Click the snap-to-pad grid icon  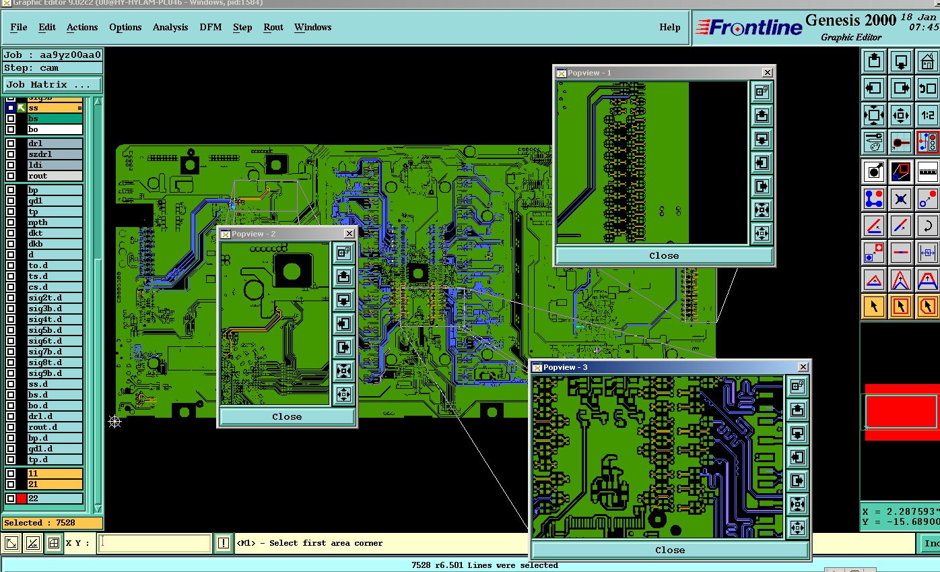pos(901,141)
